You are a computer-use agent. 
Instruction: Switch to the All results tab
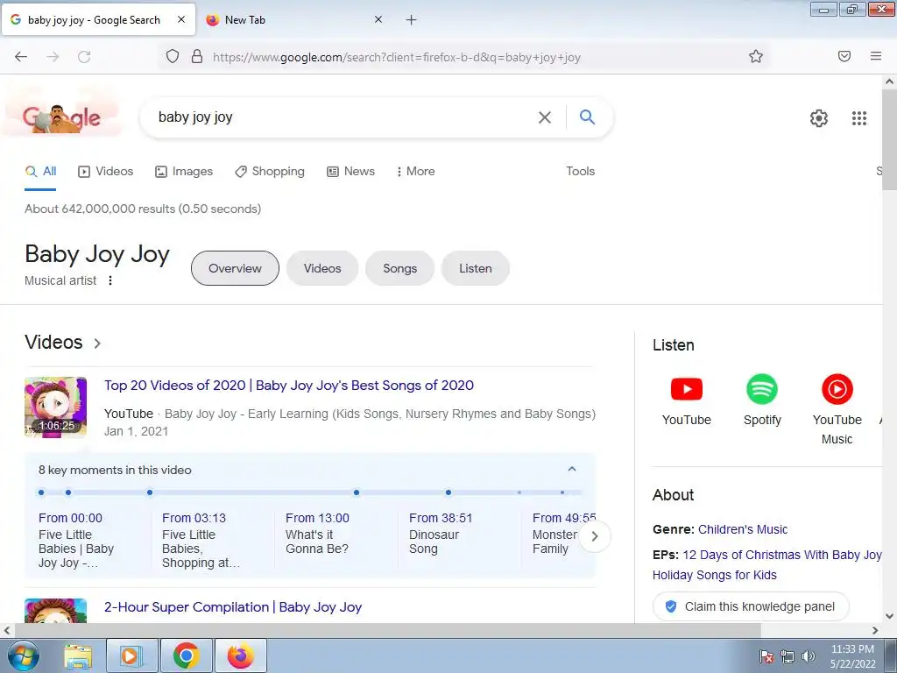pyautogui.click(x=40, y=171)
